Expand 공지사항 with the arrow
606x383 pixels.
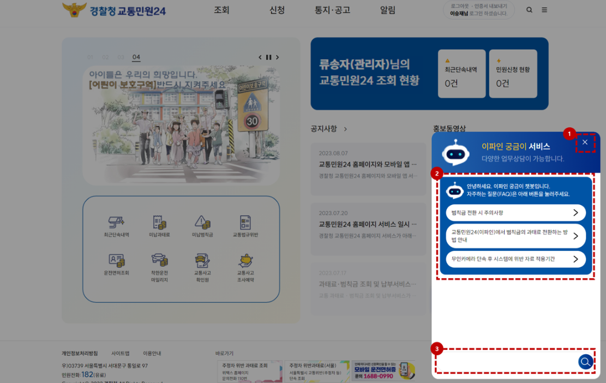[345, 129]
